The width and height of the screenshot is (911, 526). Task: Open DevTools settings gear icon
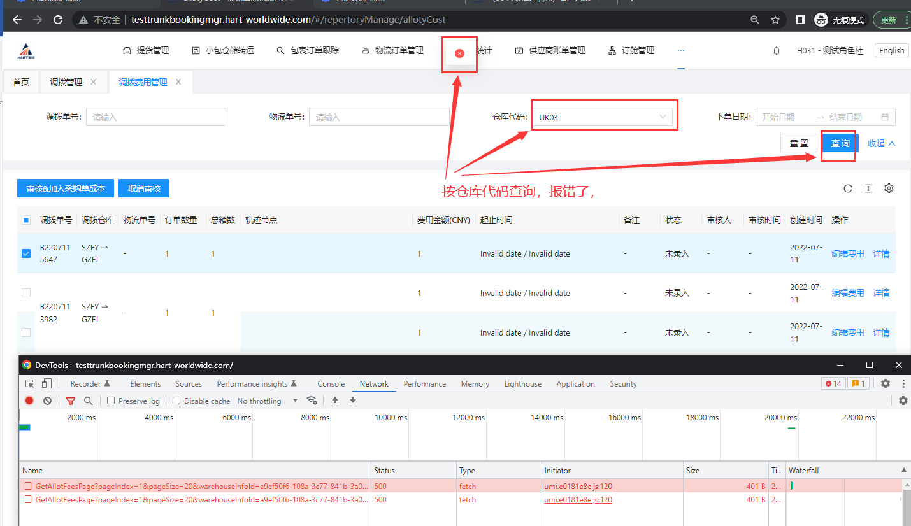coord(885,383)
